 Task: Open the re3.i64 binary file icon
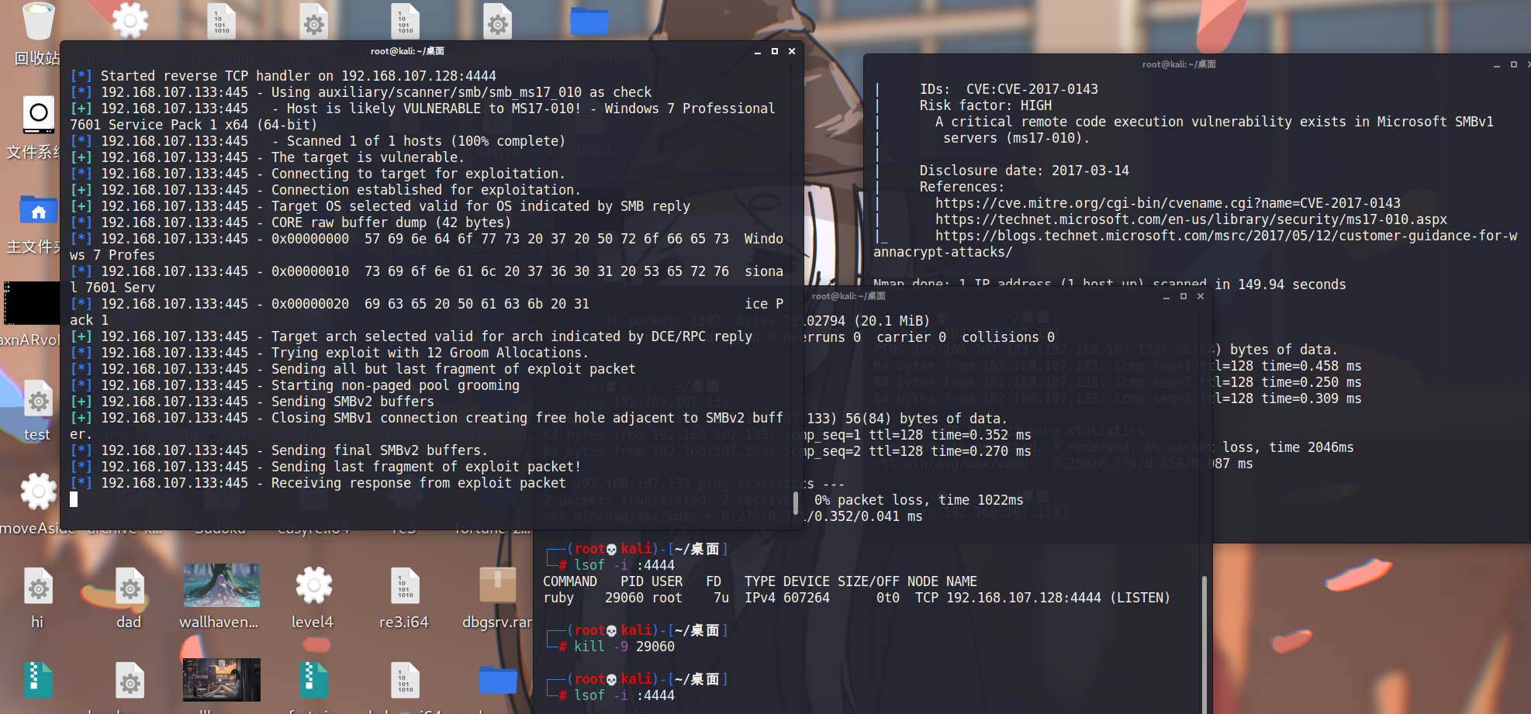[x=405, y=587]
